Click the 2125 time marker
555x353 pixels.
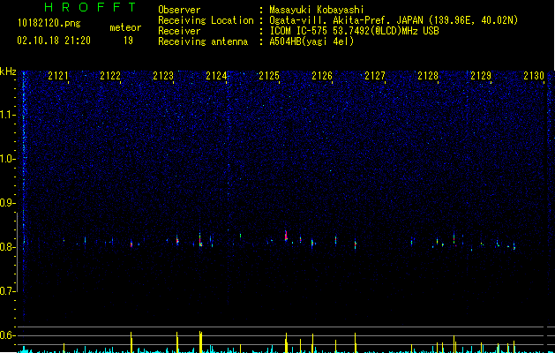click(269, 76)
